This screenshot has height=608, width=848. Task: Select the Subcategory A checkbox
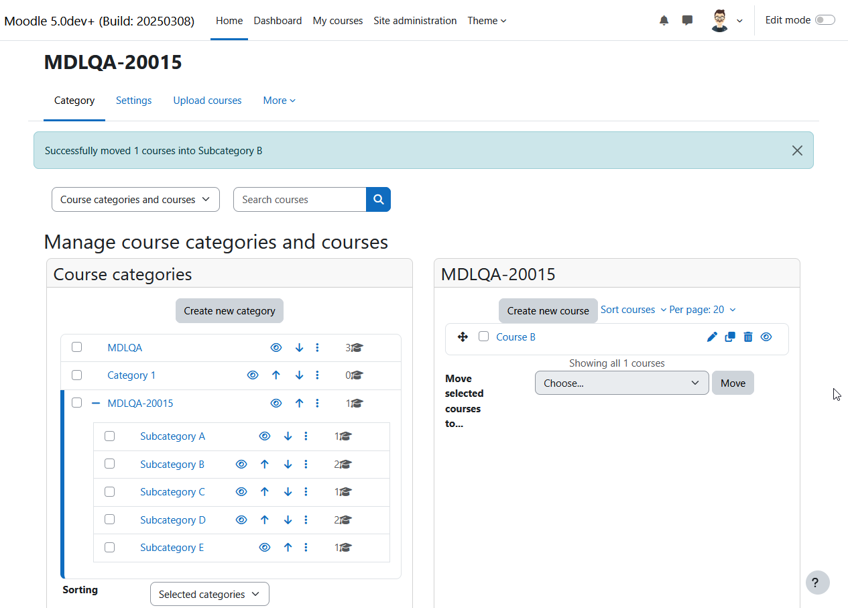coord(110,436)
